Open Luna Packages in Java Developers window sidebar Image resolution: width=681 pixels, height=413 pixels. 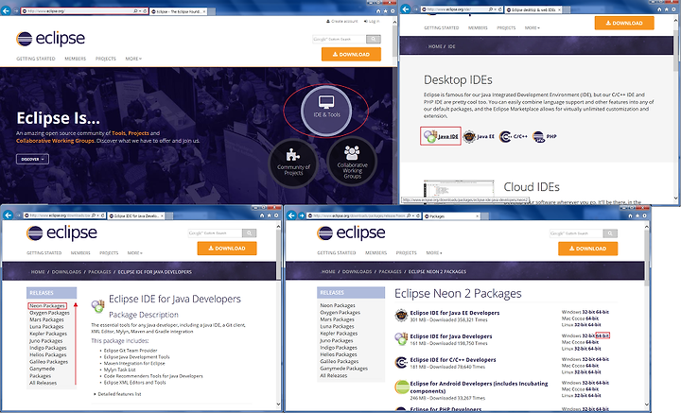pyautogui.click(x=46, y=327)
